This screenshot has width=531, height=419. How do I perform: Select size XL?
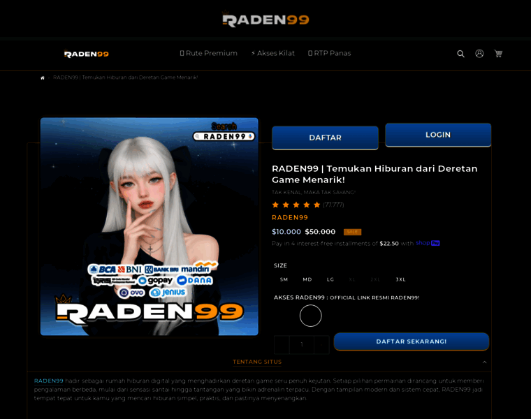tap(352, 279)
